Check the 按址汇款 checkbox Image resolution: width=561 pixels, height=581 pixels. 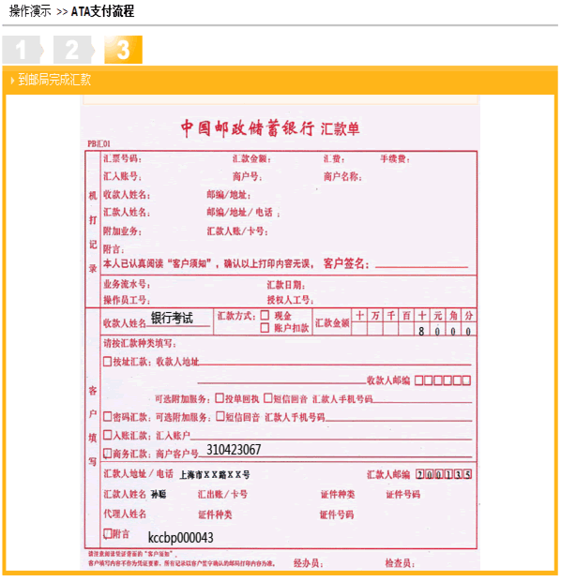[107, 362]
